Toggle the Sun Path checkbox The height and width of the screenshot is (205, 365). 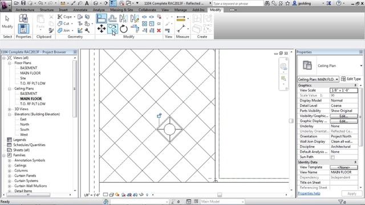click(332, 157)
